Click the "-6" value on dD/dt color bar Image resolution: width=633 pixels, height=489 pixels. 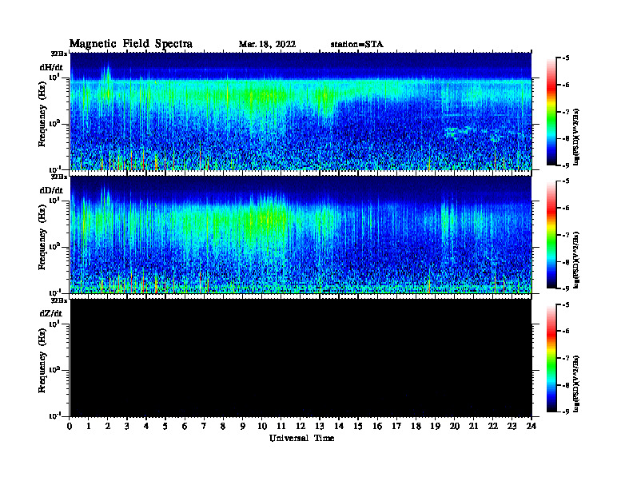coord(566,209)
